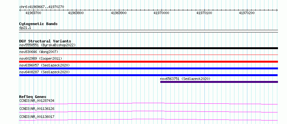Select variant label nsv6563751 (Sedlazeck2020)
The width and height of the screenshot is (287, 124).
click(x=185, y=79)
